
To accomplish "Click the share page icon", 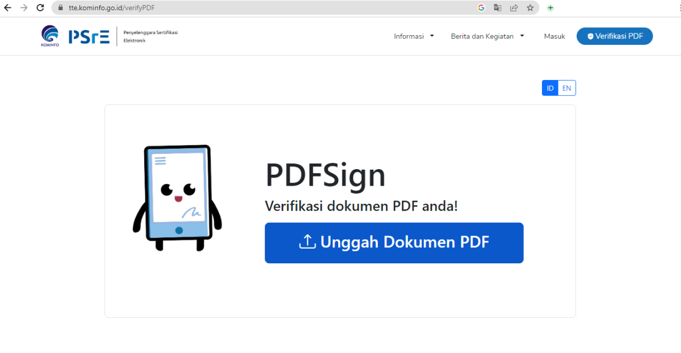I will tap(514, 8).
